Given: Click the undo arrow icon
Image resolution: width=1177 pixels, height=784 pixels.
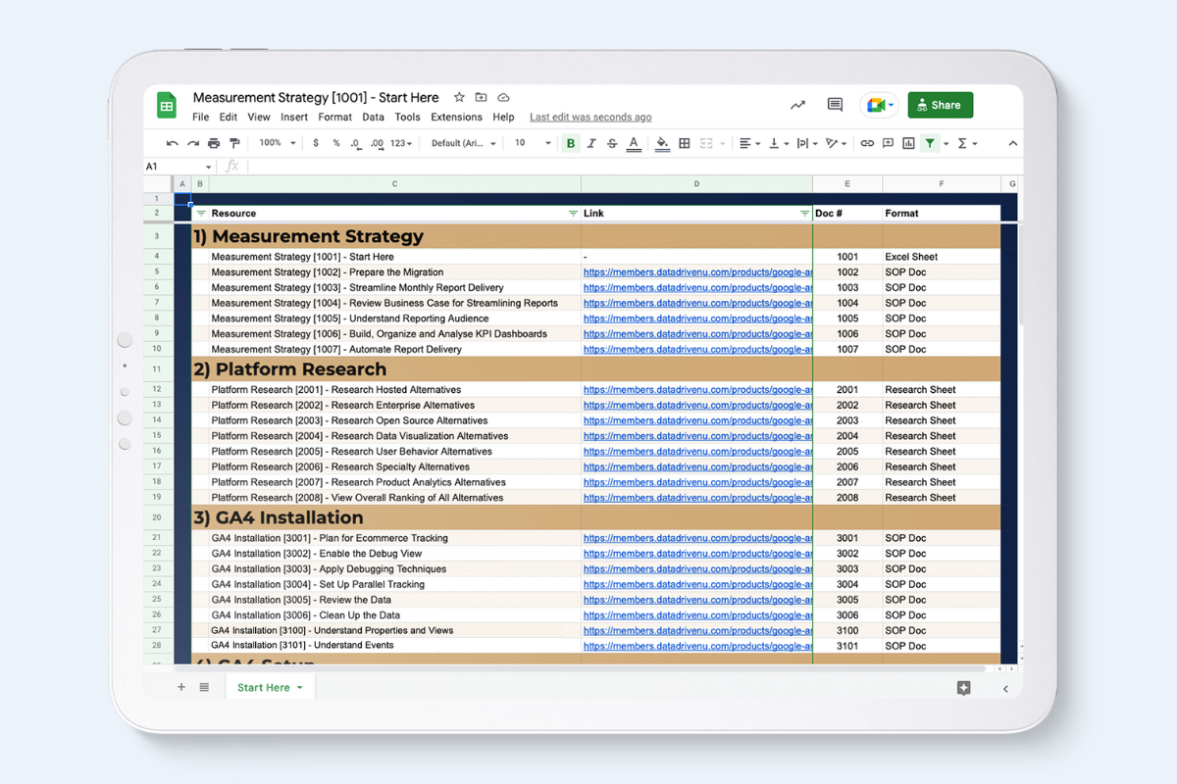Looking at the screenshot, I should coord(173,143).
